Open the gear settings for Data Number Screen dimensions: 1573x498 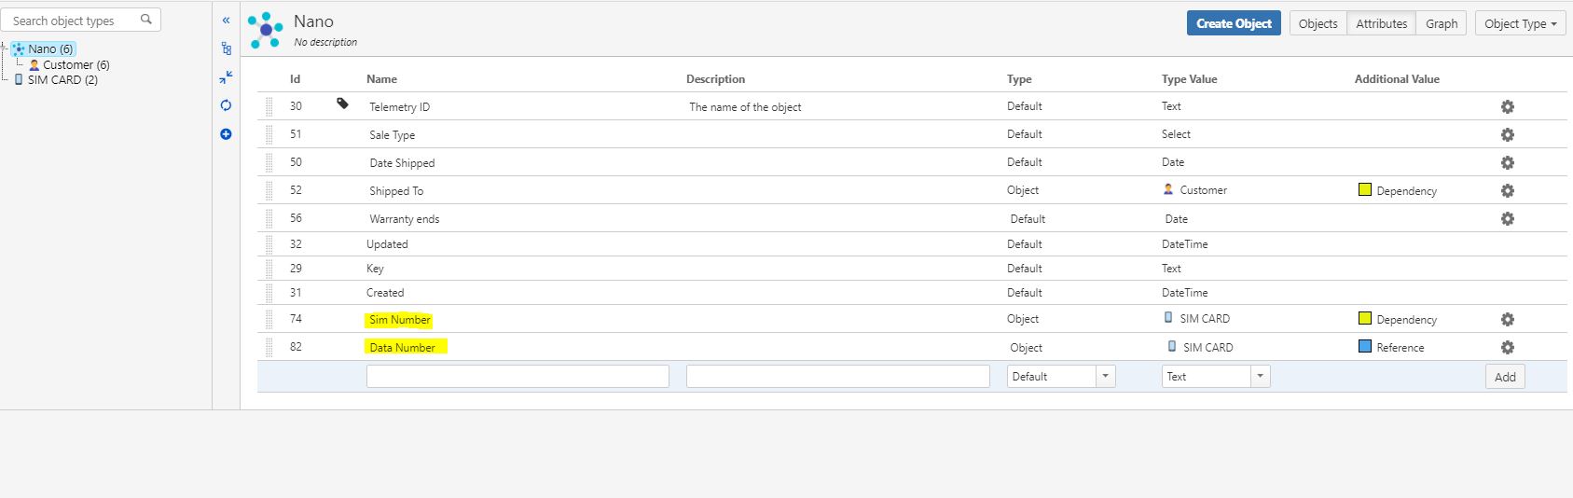[x=1507, y=347]
